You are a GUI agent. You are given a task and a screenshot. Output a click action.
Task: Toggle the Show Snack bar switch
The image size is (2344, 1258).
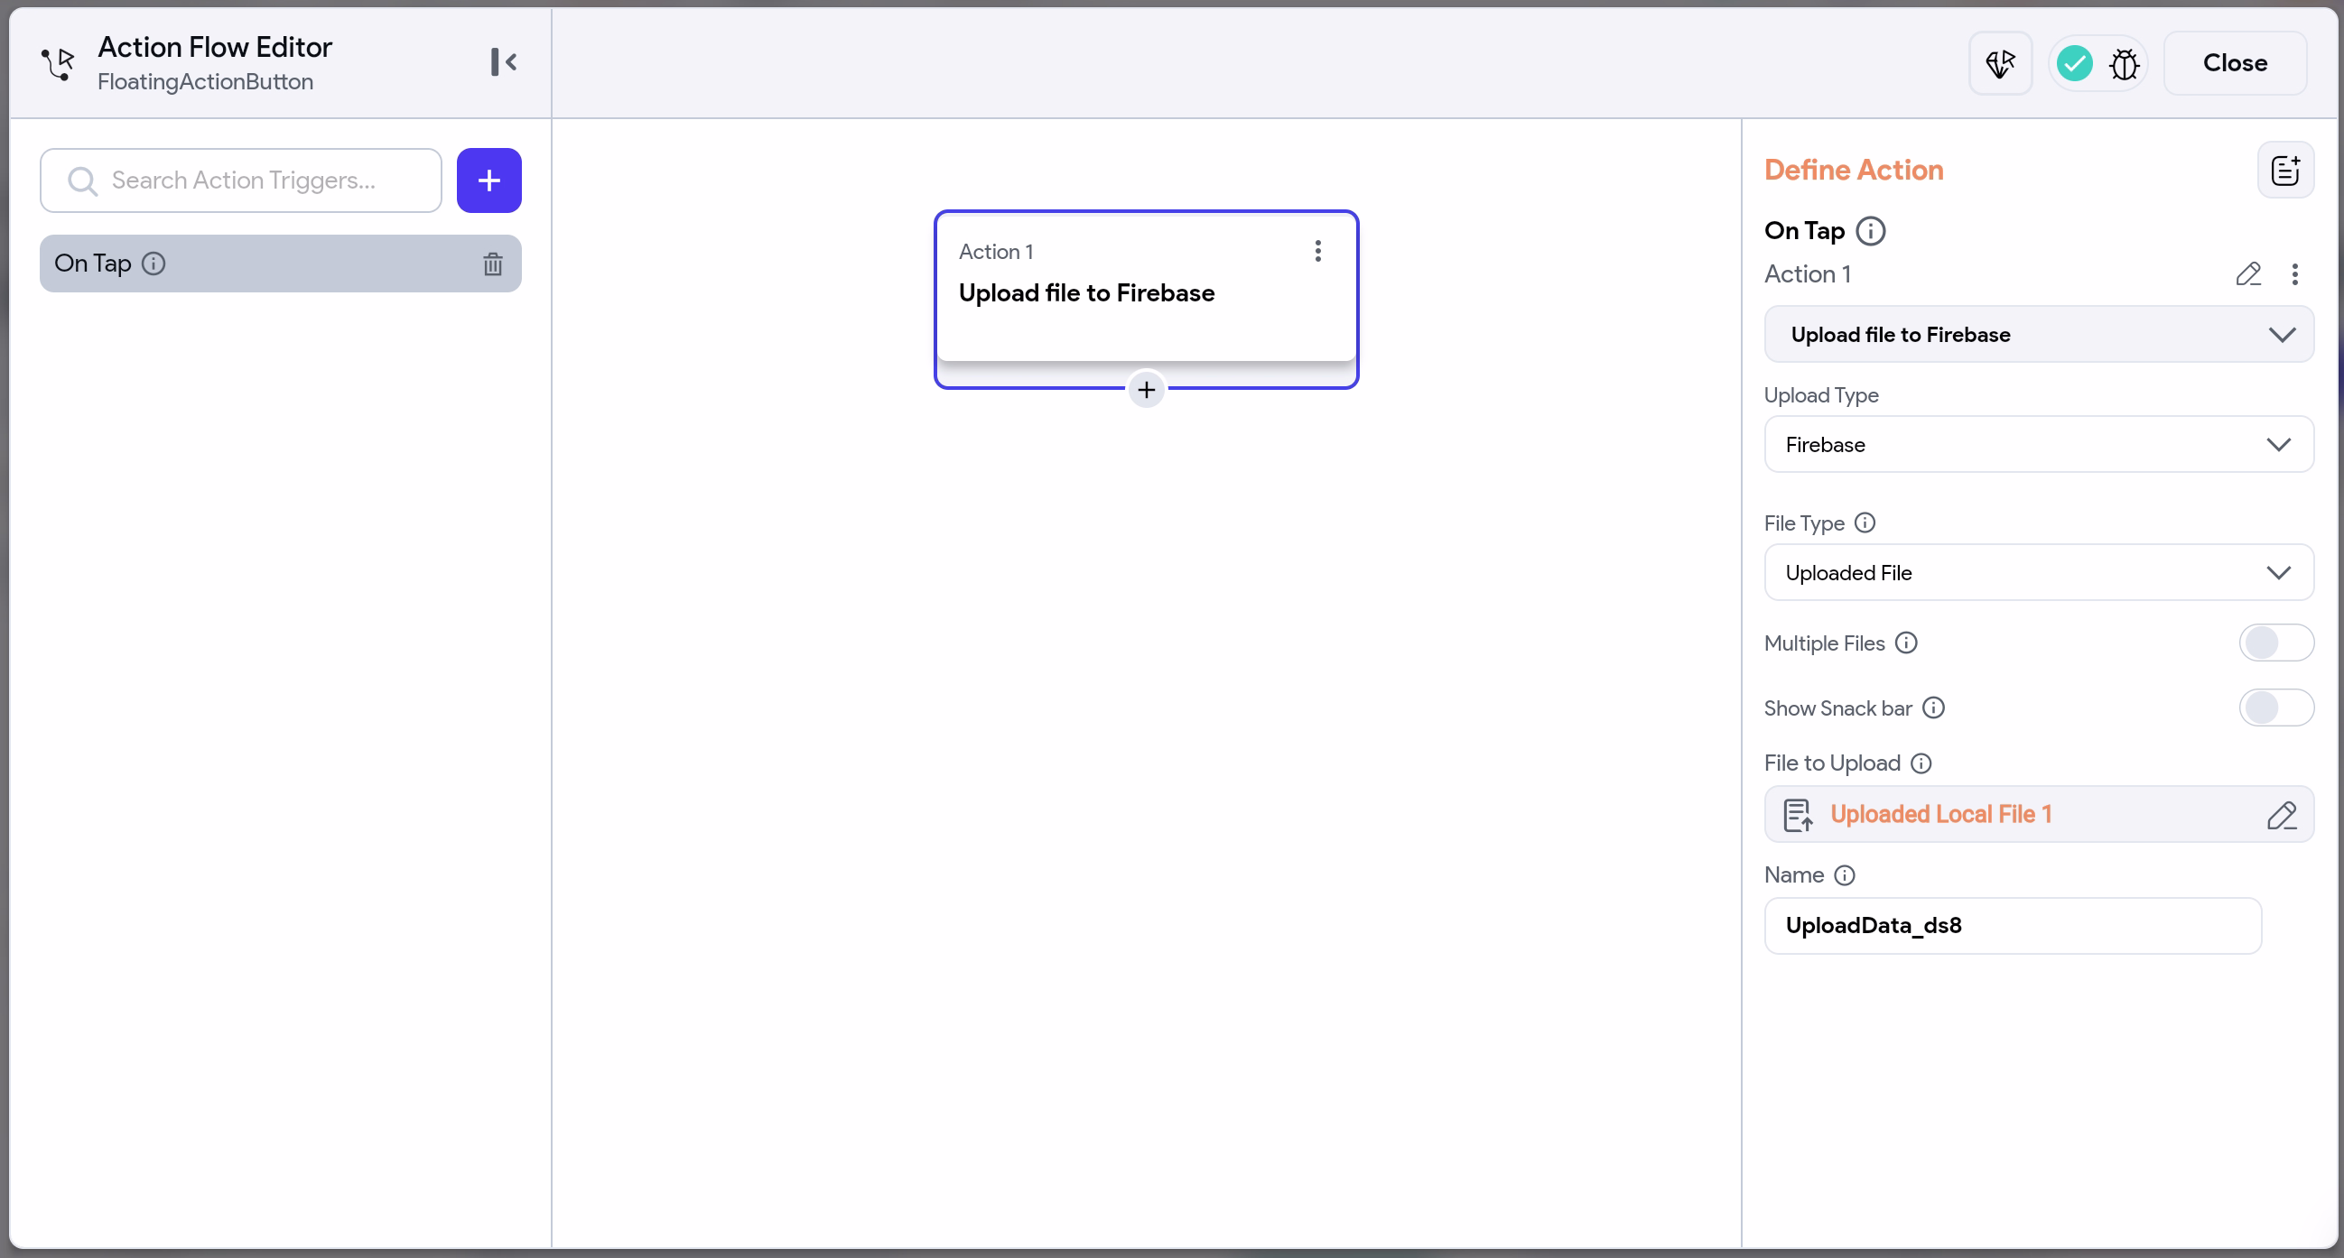pos(2275,708)
